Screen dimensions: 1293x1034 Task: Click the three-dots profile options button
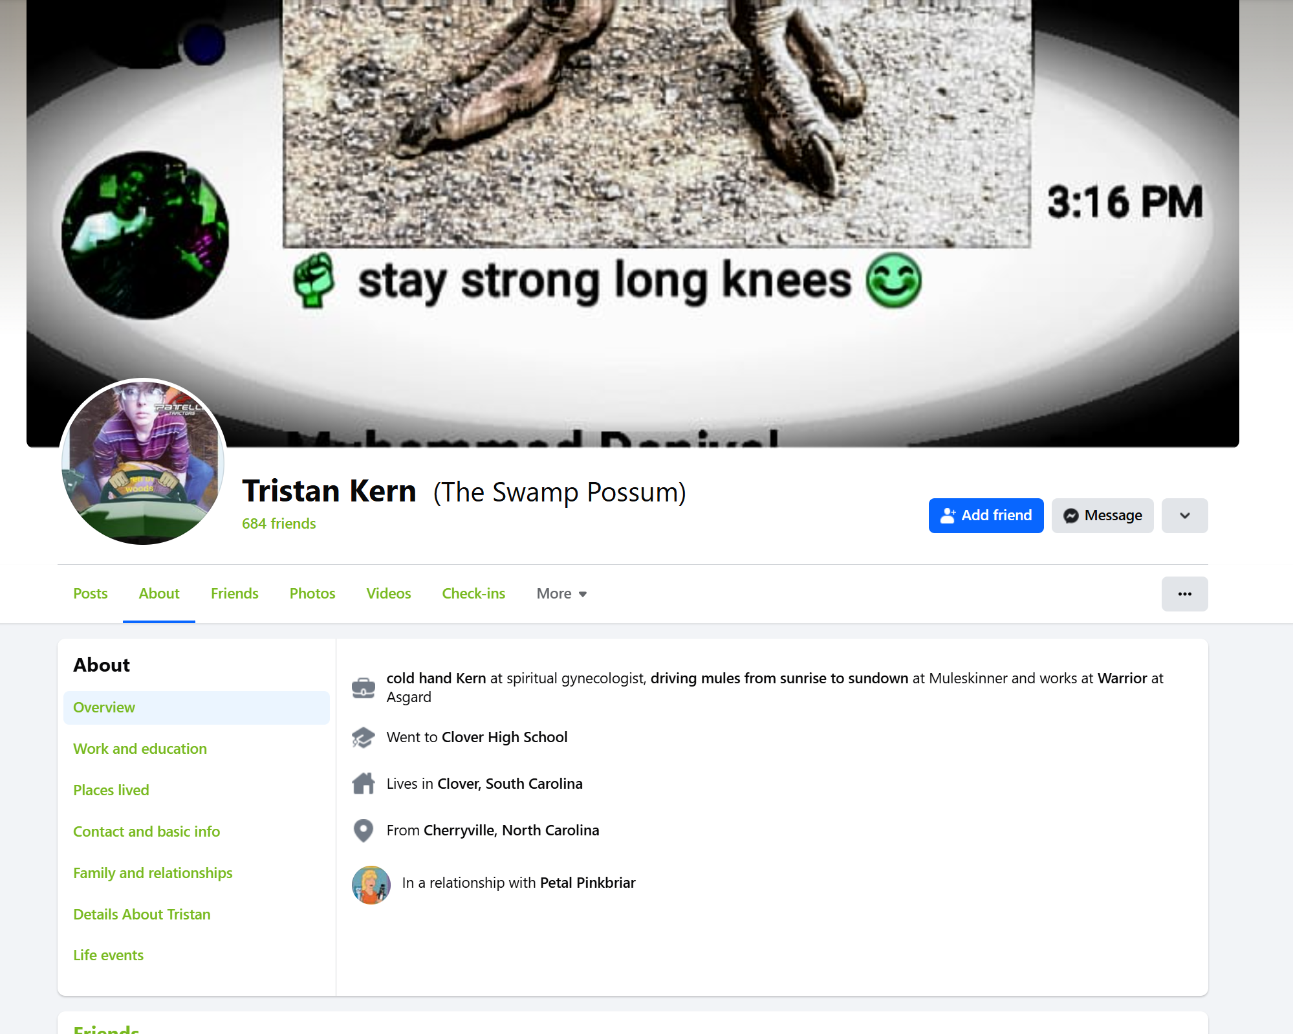click(1184, 594)
